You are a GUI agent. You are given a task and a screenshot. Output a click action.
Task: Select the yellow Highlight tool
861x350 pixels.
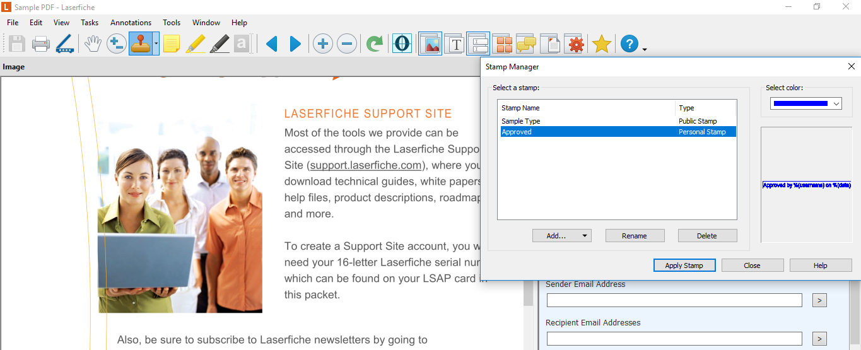click(196, 44)
